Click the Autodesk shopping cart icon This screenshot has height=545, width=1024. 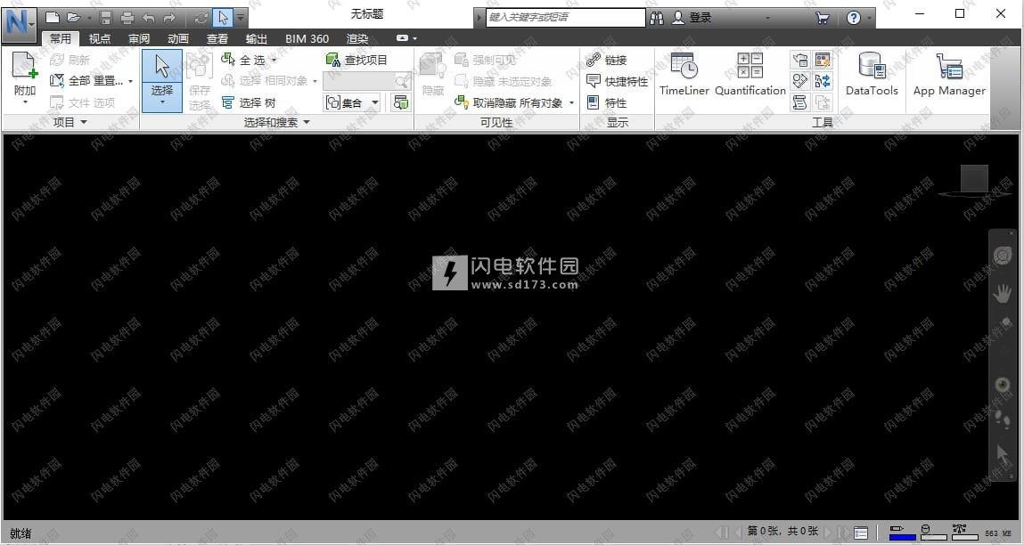823,18
